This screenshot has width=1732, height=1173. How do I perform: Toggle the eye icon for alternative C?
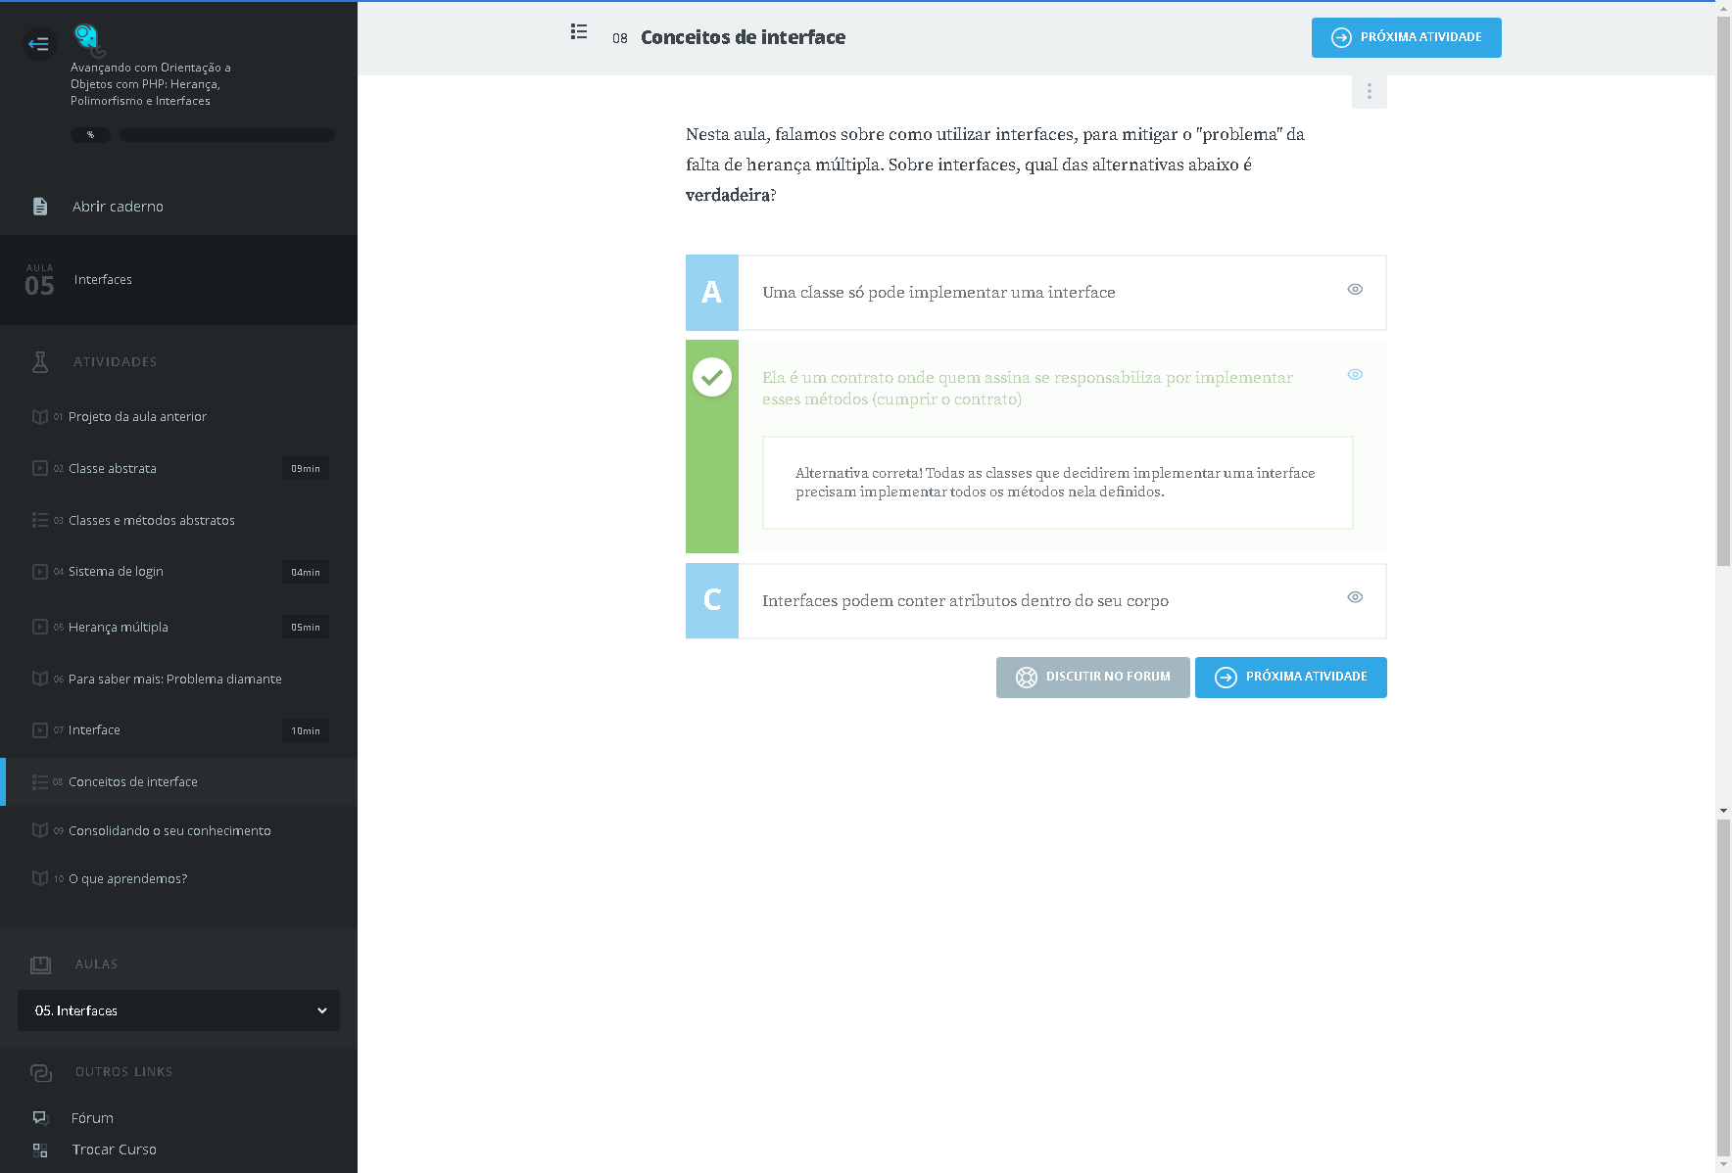[1355, 597]
